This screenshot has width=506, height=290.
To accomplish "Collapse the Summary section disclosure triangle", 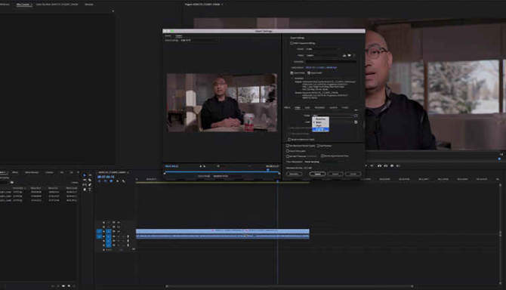I will (292, 79).
